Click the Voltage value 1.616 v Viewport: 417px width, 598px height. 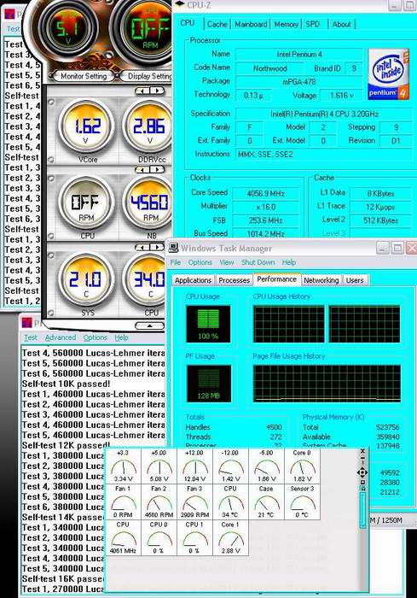coord(341,96)
